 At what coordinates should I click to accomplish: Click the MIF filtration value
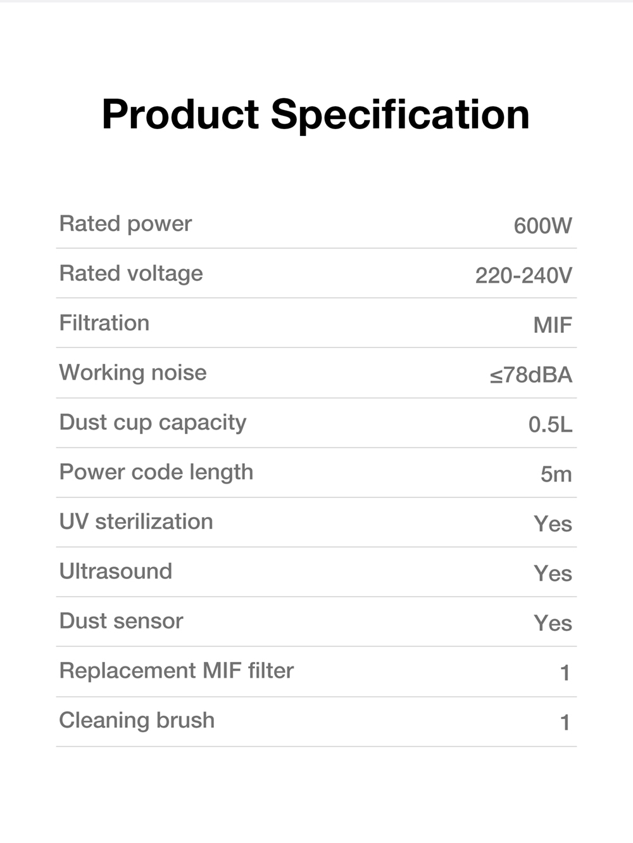point(552,325)
